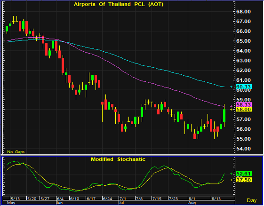Select the 6/4 date marker on time axis
Screen dimensions: 264x206
pyautogui.click(x=60, y=199)
